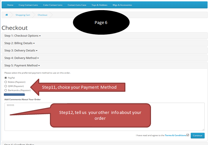Open the Home menu item
This screenshot has width=208, height=145.
tap(10, 5)
